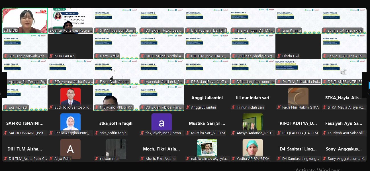Viewport: 370px width, 171px height.
Task: Click nabila almas asysyifa profile photo
Action: (x=207, y=148)
